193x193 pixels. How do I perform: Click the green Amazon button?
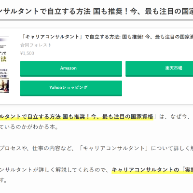(x=71, y=69)
